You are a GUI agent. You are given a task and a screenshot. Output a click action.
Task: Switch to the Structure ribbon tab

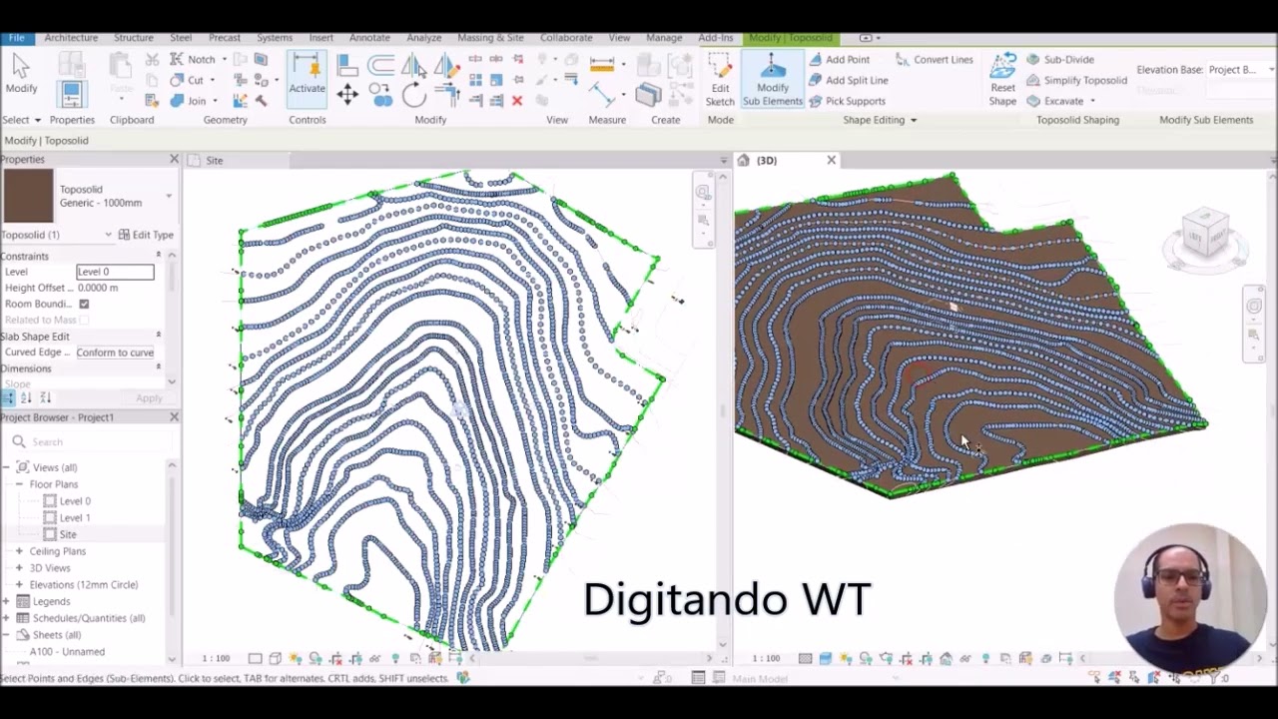click(x=134, y=38)
